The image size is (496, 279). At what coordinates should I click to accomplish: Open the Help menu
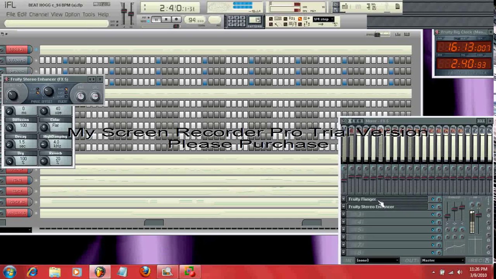coord(103,14)
